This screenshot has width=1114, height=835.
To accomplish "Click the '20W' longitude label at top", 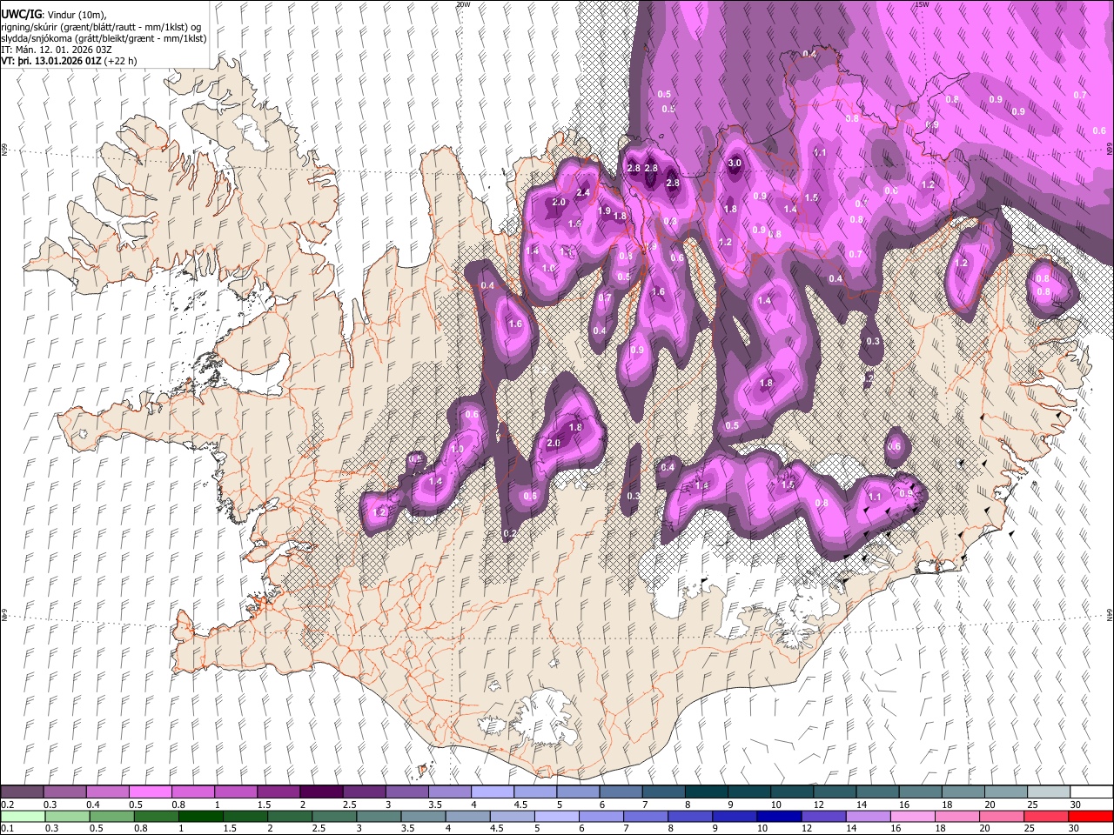I will pos(463,4).
